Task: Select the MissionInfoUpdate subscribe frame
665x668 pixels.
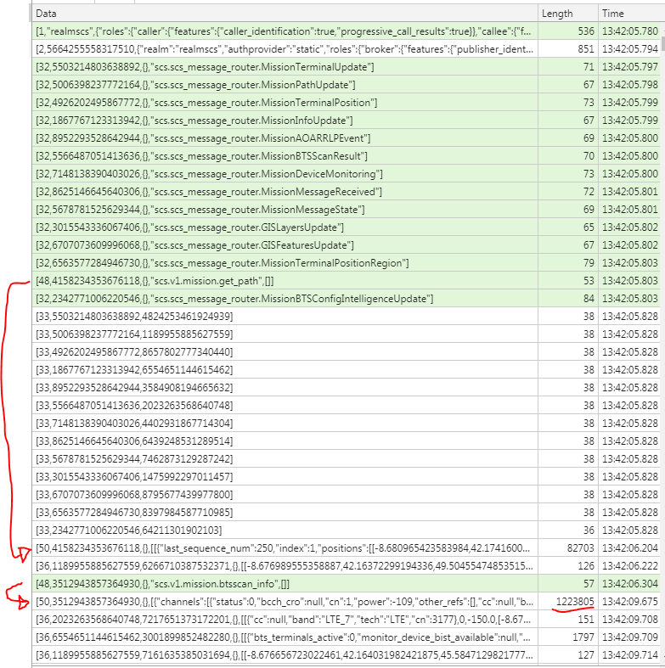Action: pos(346,121)
